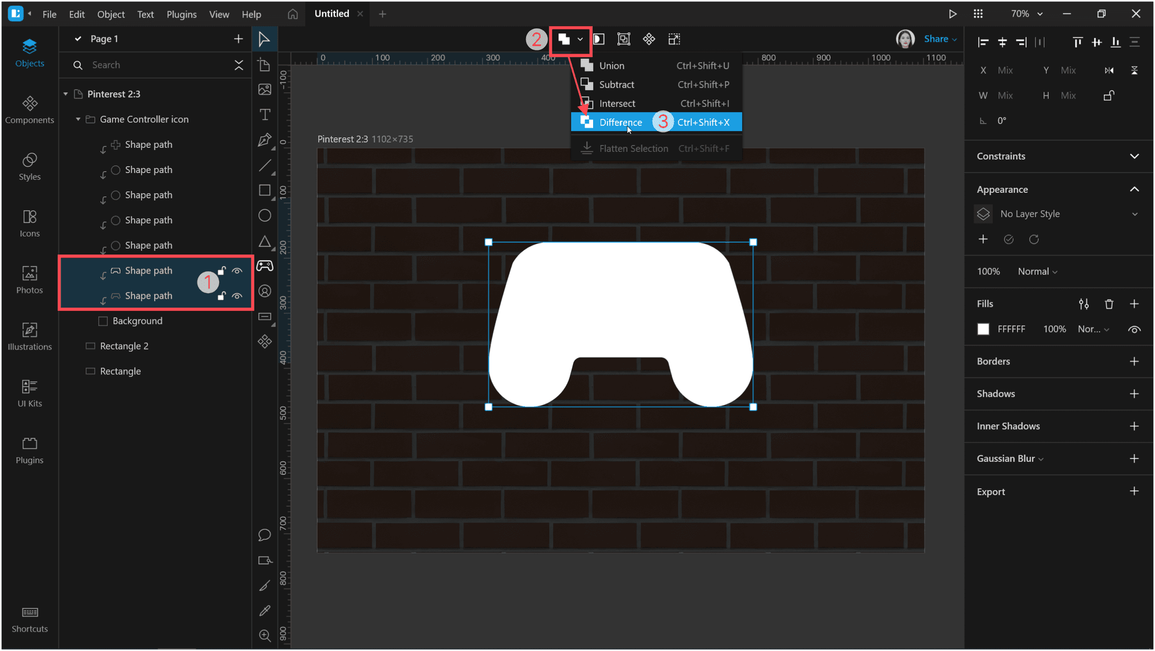Open the Components panel

30,108
